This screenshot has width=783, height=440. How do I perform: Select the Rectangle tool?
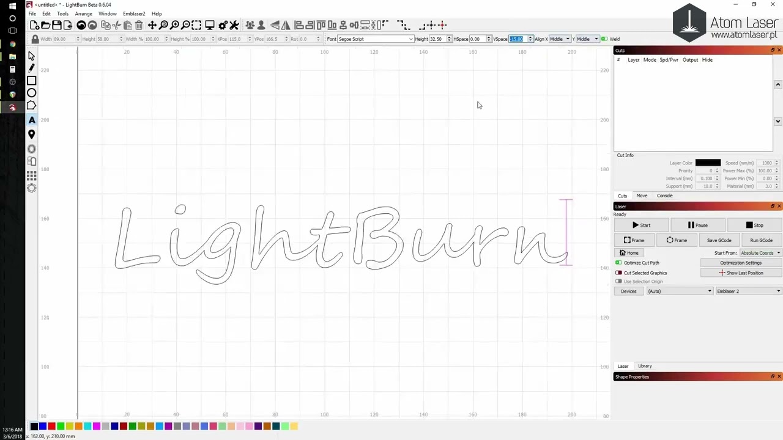(x=32, y=81)
